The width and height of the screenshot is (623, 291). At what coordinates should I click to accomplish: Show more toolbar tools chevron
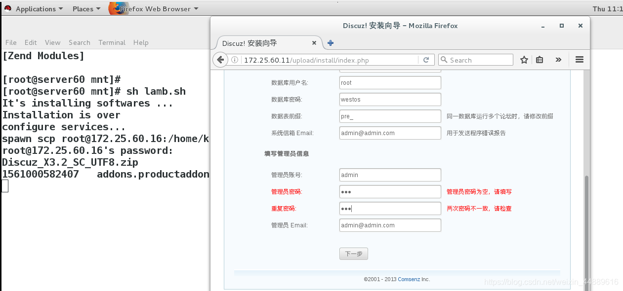558,60
